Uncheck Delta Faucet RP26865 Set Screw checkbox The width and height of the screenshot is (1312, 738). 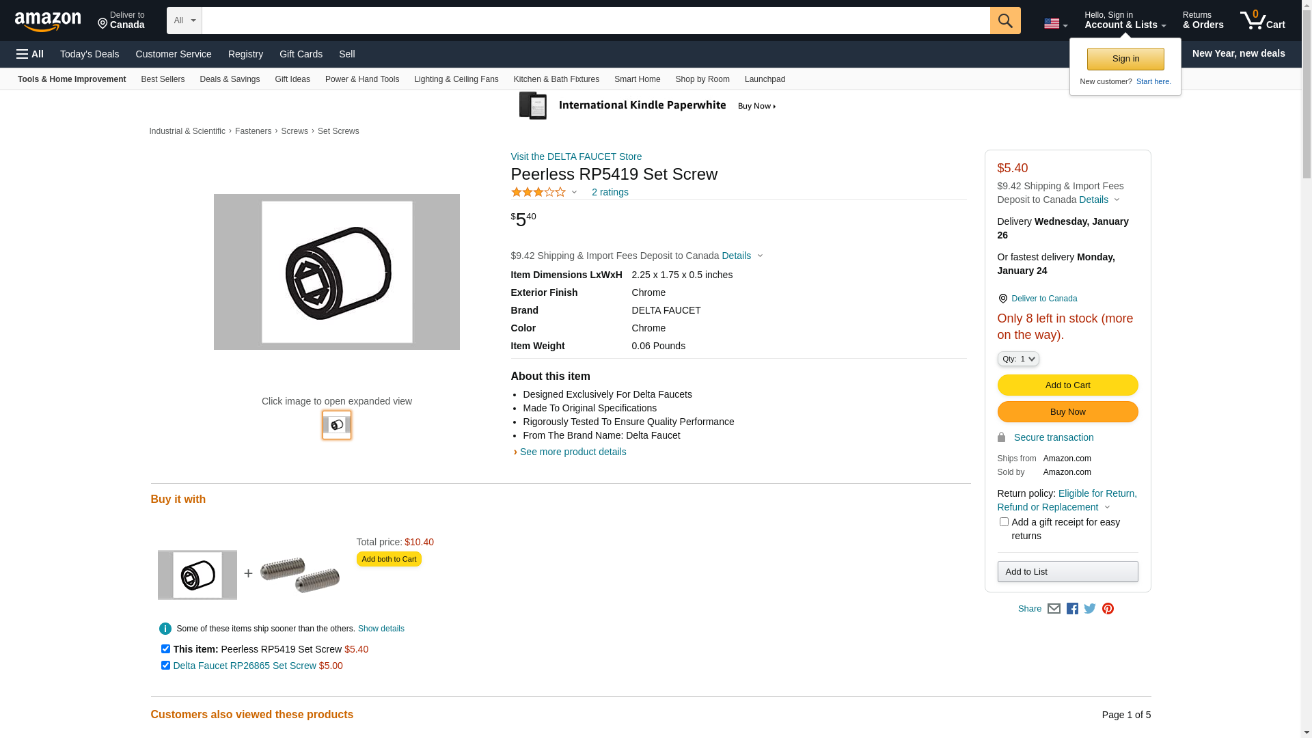pos(165,666)
